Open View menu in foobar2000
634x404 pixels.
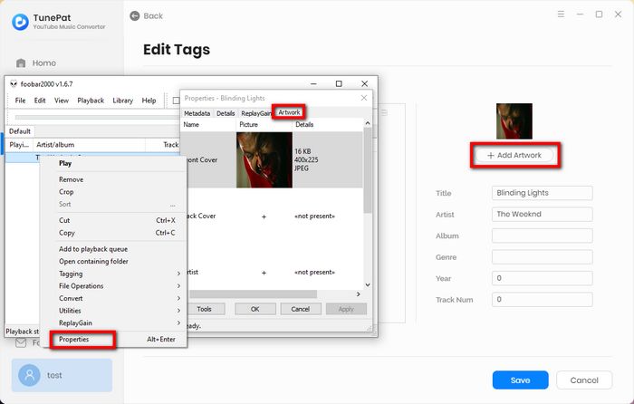(62, 101)
